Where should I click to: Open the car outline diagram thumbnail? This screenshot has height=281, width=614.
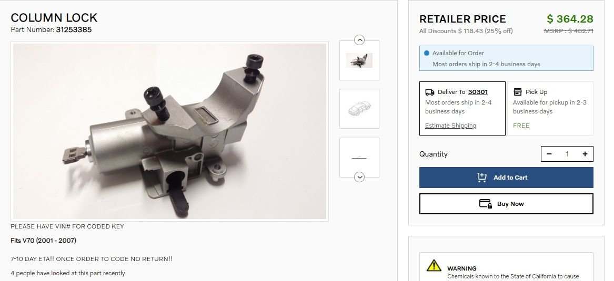coord(359,109)
